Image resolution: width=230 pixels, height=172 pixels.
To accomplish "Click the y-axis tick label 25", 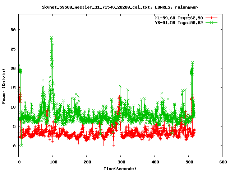I will click(13, 49).
